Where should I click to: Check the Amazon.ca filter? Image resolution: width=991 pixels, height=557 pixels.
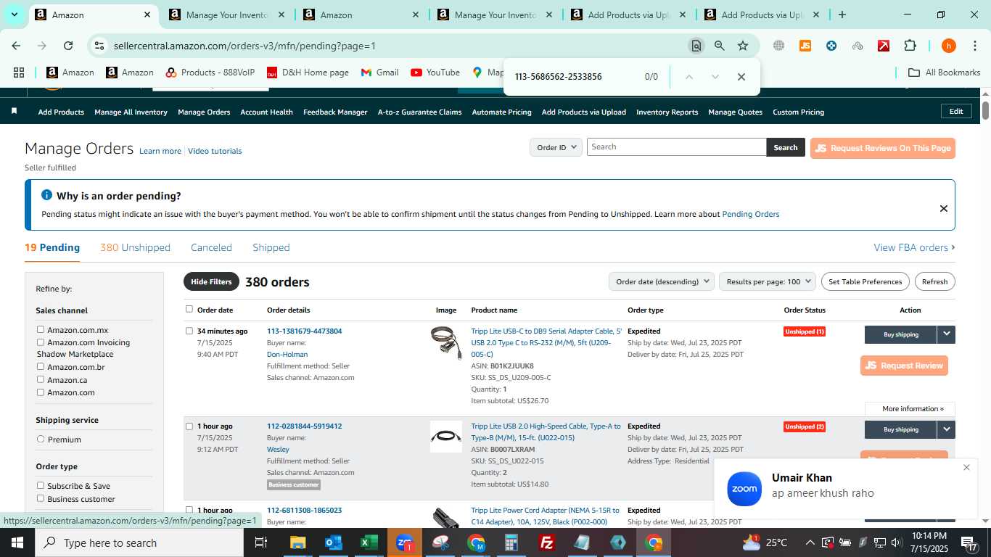41,379
